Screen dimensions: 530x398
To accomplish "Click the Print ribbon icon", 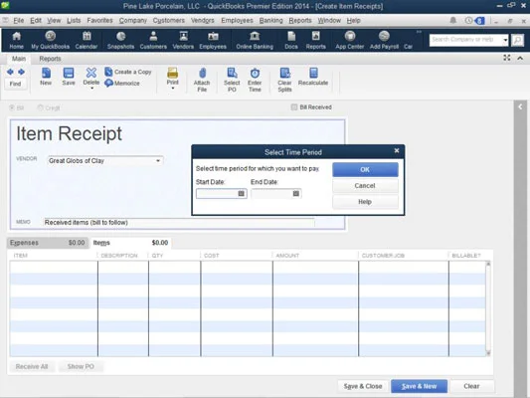I will (172, 77).
